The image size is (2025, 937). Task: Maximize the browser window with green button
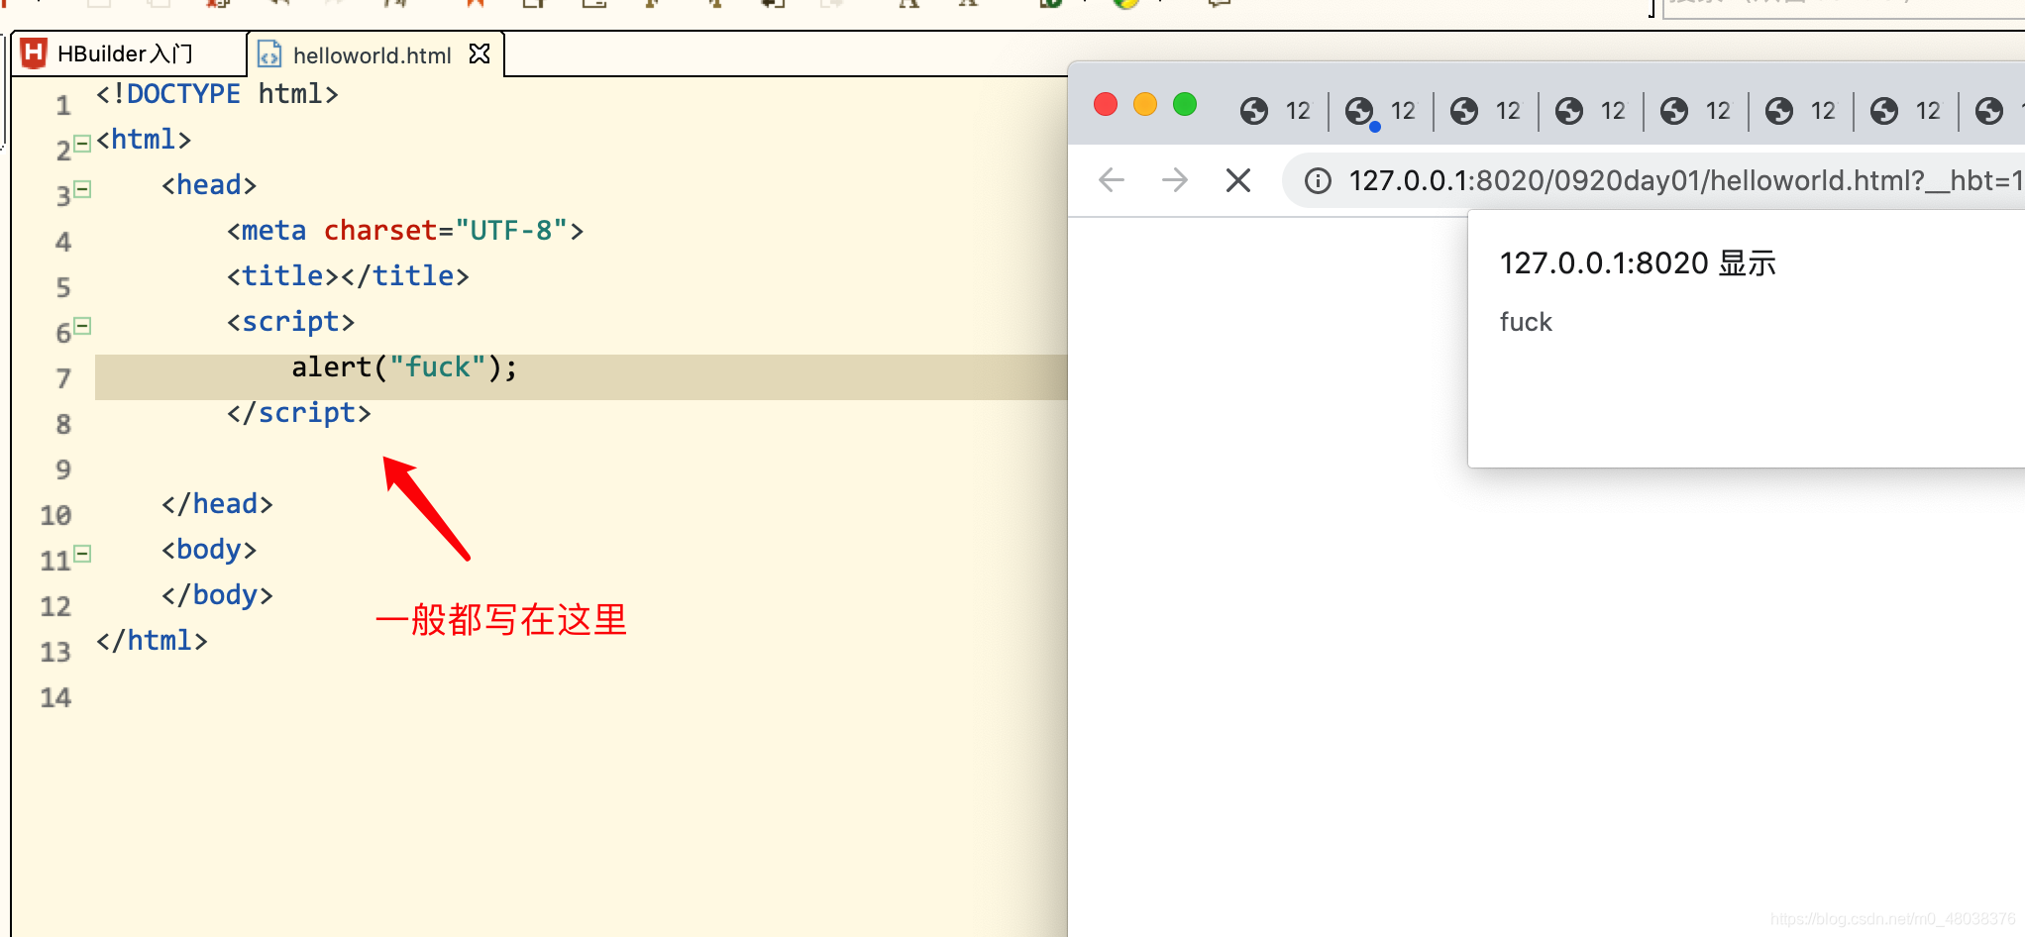coord(1185,105)
